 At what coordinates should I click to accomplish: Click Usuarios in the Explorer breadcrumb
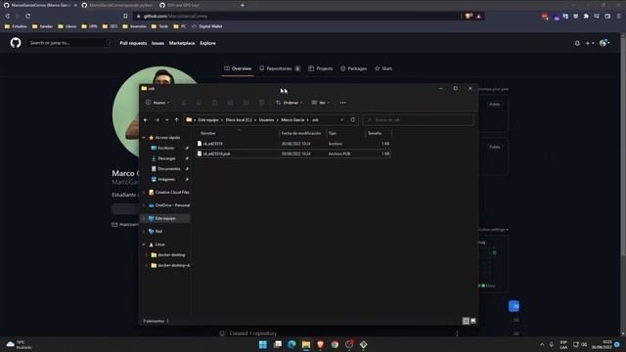point(266,119)
